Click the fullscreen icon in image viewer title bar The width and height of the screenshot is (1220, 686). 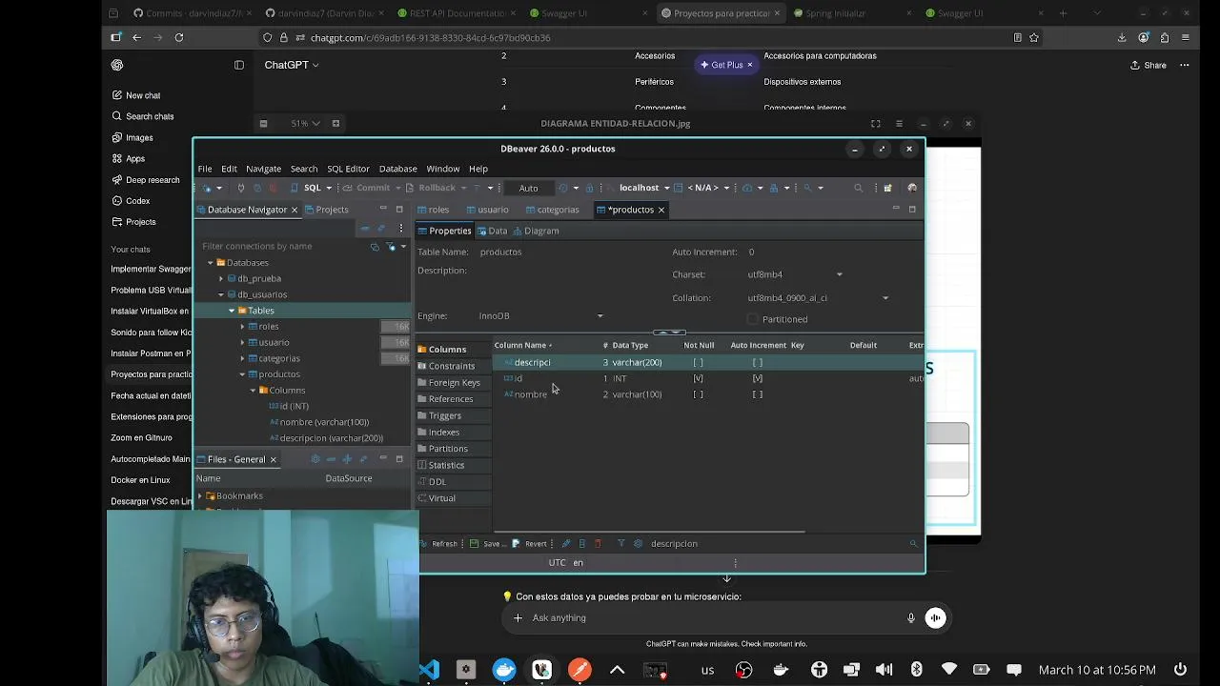pos(875,123)
